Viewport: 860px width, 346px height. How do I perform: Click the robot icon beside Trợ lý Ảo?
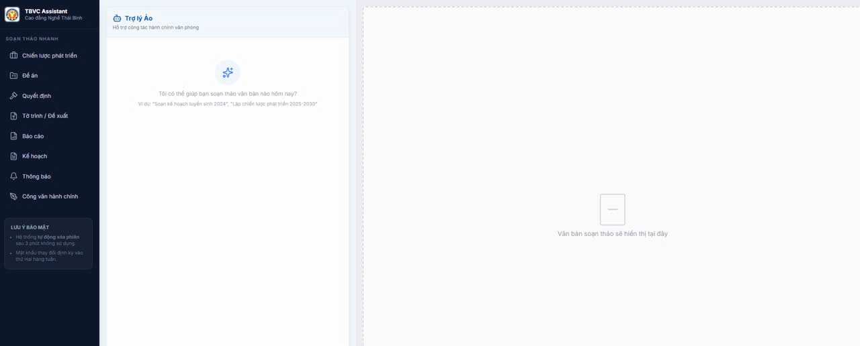(117, 19)
